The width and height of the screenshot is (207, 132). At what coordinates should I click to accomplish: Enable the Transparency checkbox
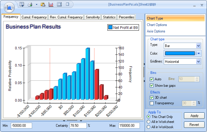tap(152, 103)
